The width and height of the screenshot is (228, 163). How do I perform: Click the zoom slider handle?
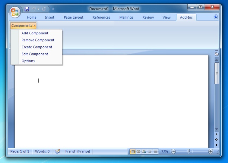(x=188, y=151)
